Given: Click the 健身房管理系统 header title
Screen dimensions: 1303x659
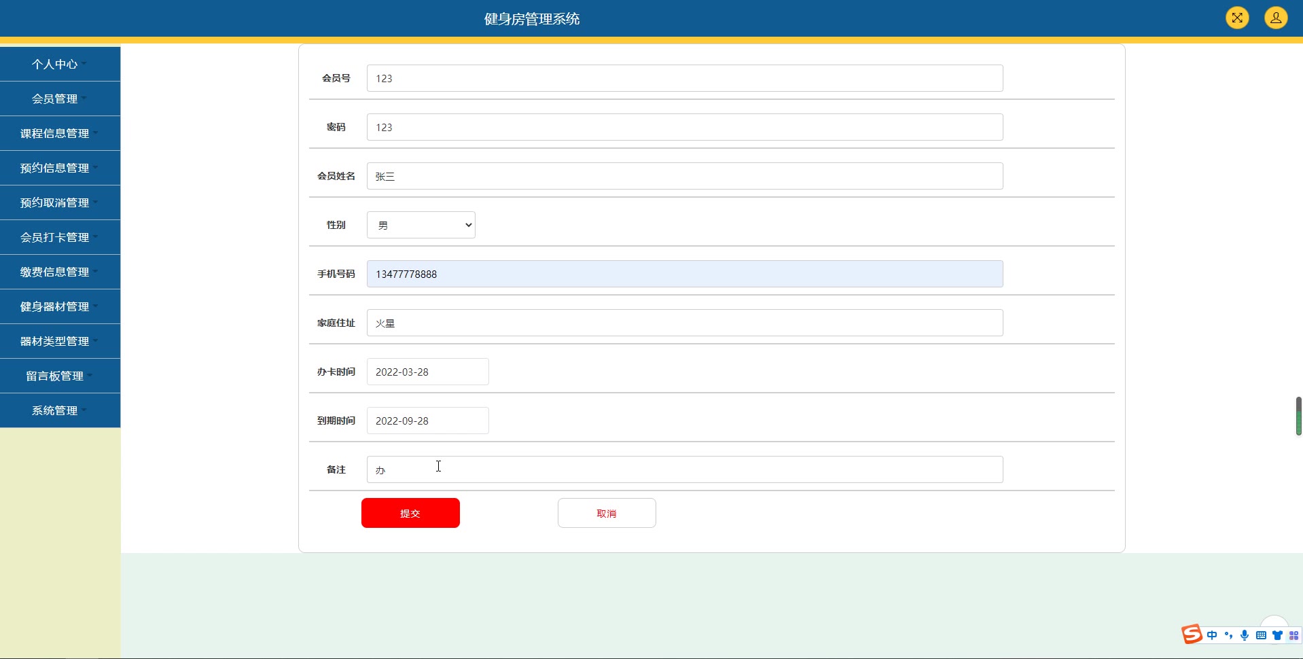Looking at the screenshot, I should point(532,19).
